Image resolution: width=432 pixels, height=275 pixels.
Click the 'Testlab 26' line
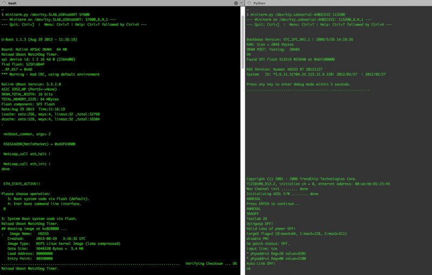pos(257,219)
